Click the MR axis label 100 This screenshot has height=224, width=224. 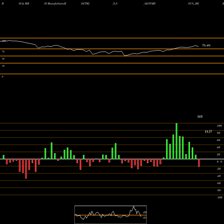point(219,126)
